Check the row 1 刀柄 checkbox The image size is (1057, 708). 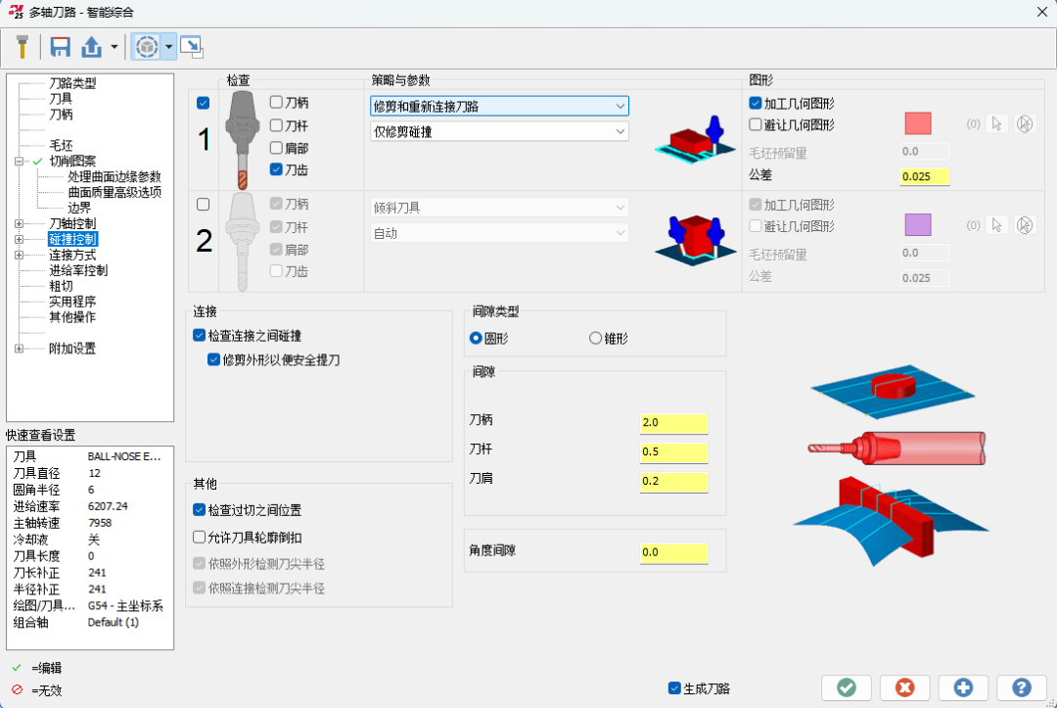point(276,102)
